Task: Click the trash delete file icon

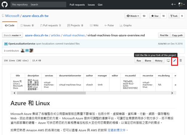Action: pyautogui.click(x=180, y=61)
